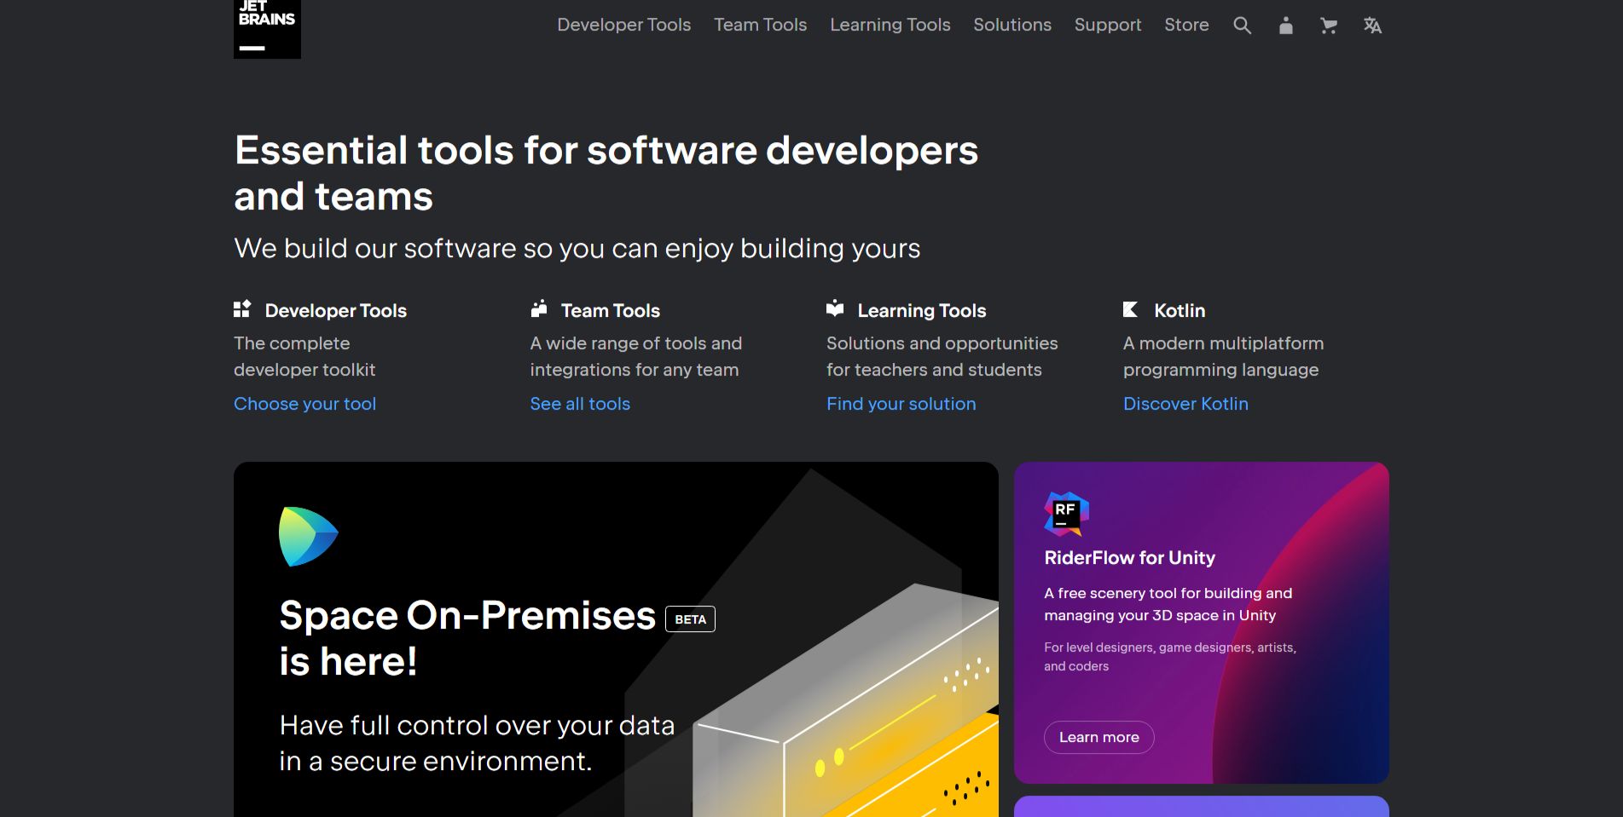Click the Kotlin logo icon
Screen dimensions: 1623x817
pyautogui.click(x=1131, y=309)
